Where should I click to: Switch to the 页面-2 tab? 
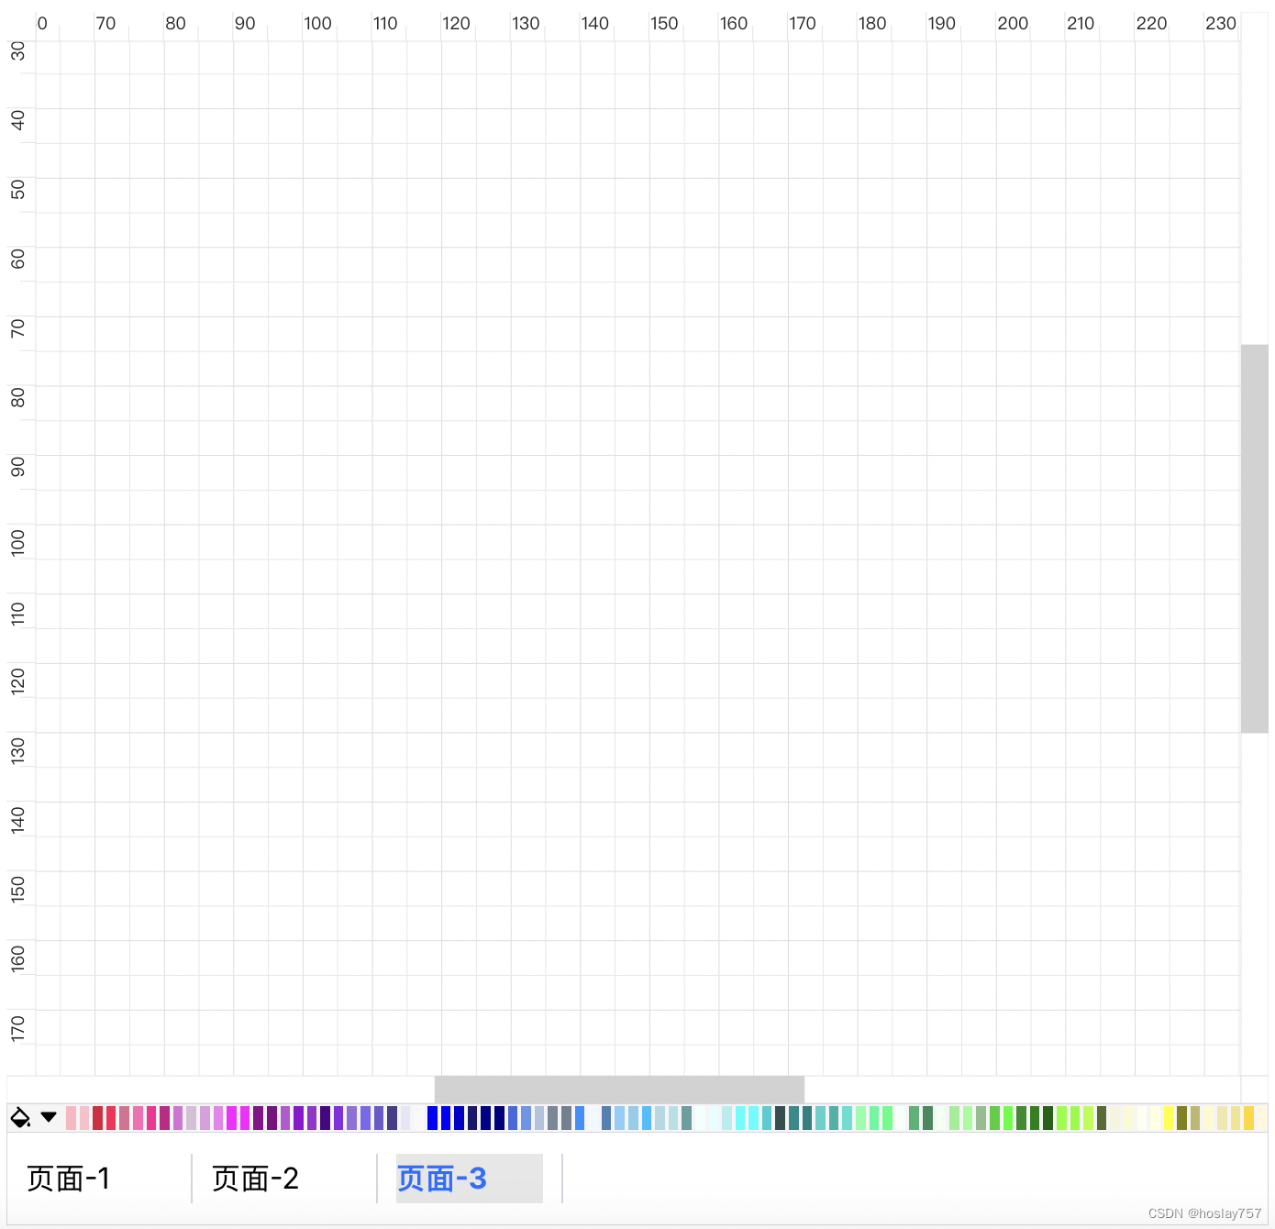[x=255, y=1179]
